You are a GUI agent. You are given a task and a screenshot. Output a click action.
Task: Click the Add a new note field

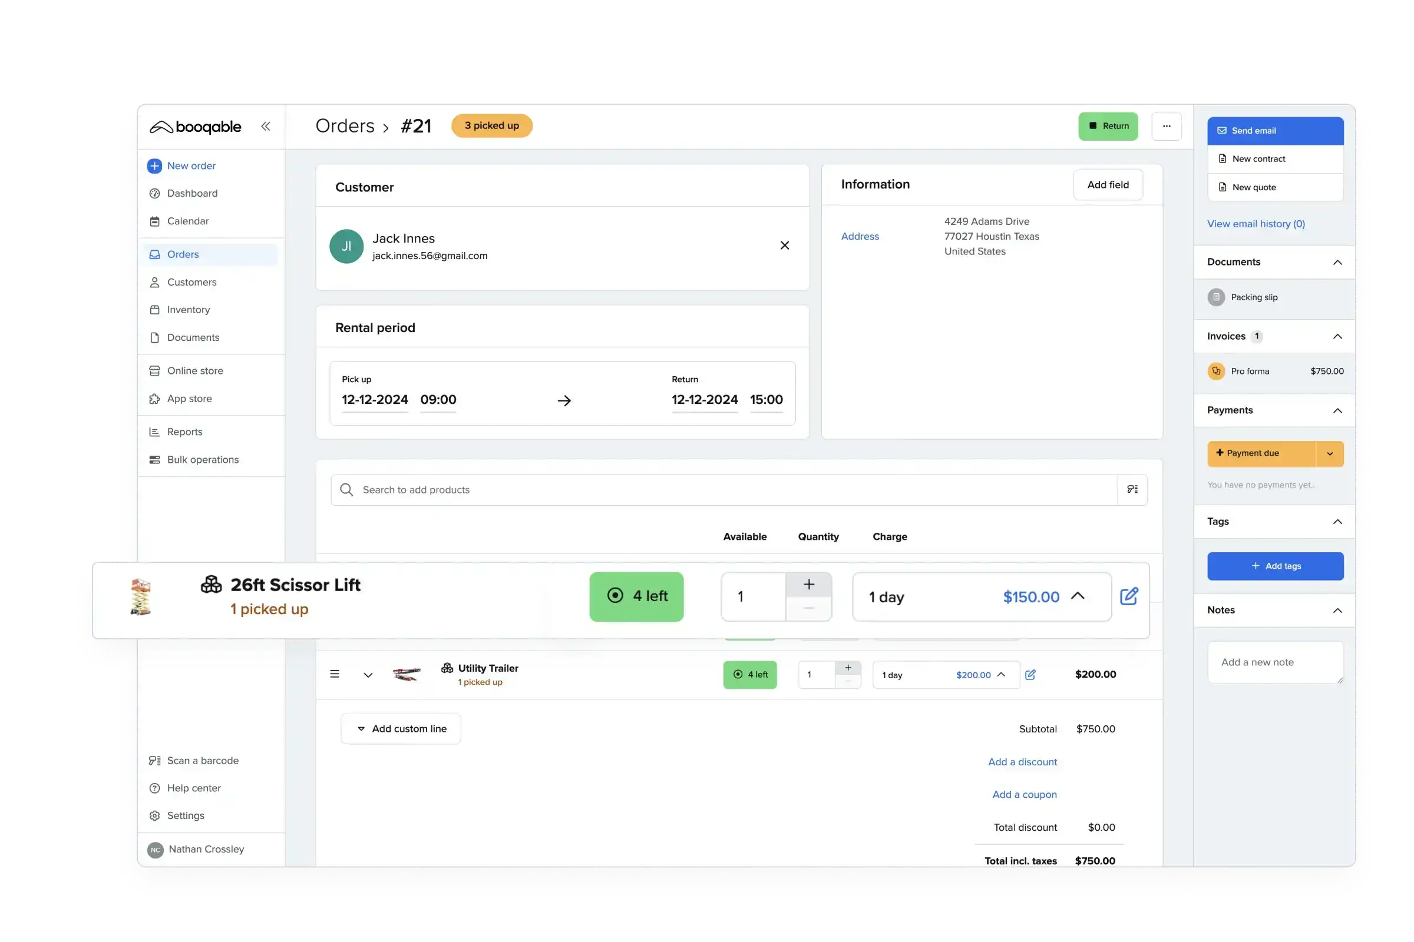(x=1274, y=662)
